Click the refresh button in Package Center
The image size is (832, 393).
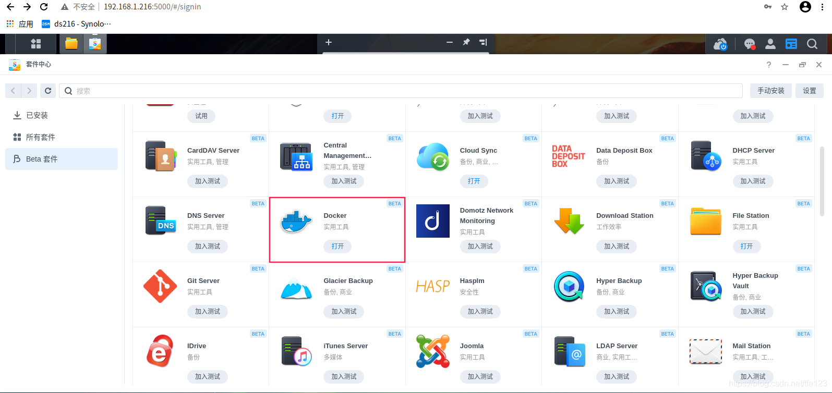tap(48, 91)
